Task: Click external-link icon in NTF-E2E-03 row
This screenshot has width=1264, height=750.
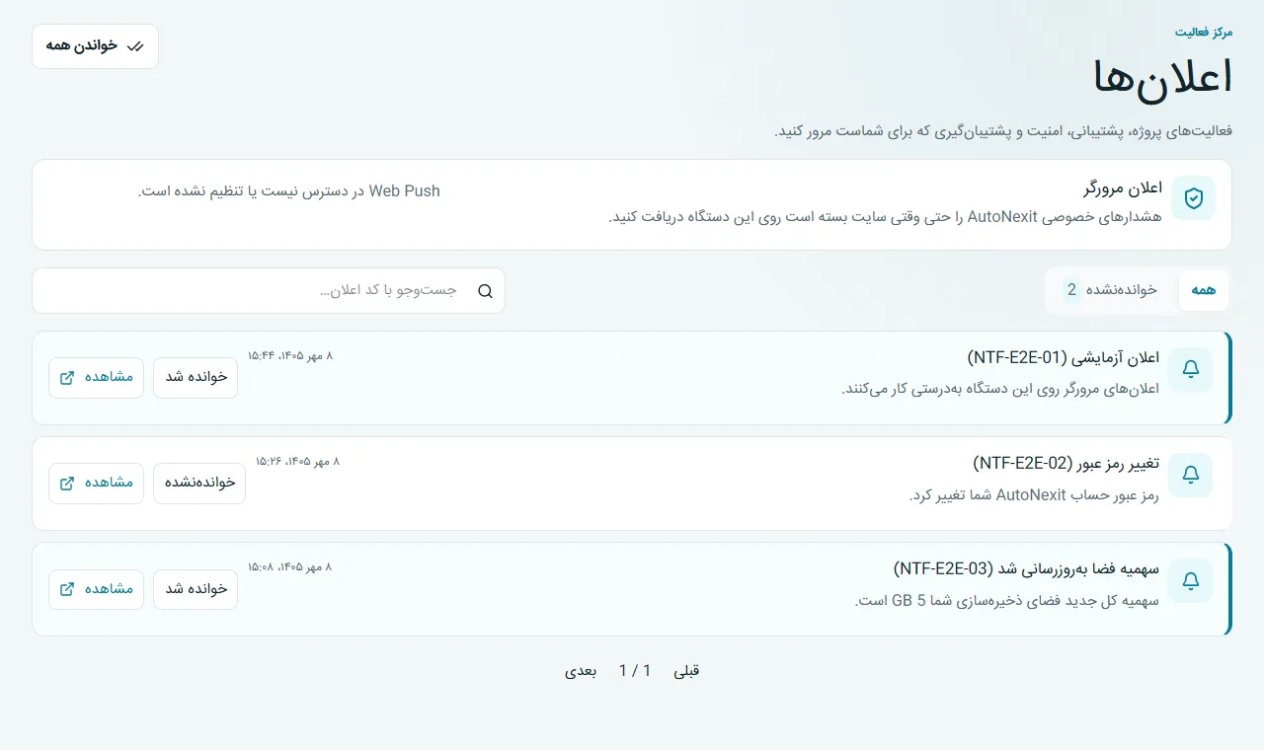Action: [67, 589]
